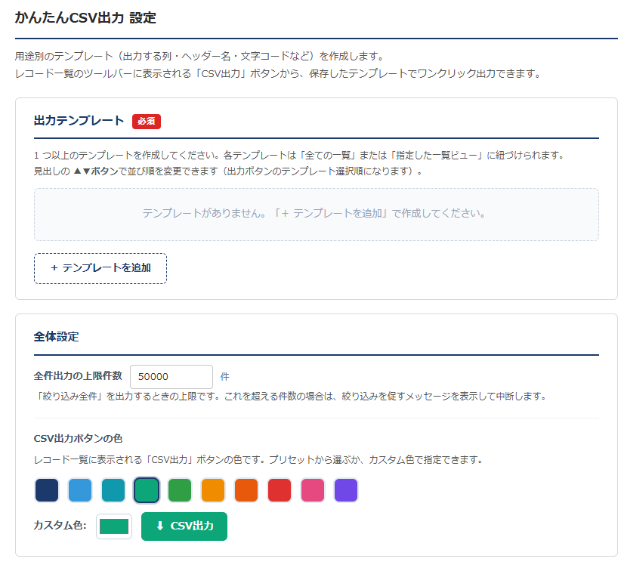Click the かんたんCSV出力 設定 page title
624x565 pixels.
[85, 18]
